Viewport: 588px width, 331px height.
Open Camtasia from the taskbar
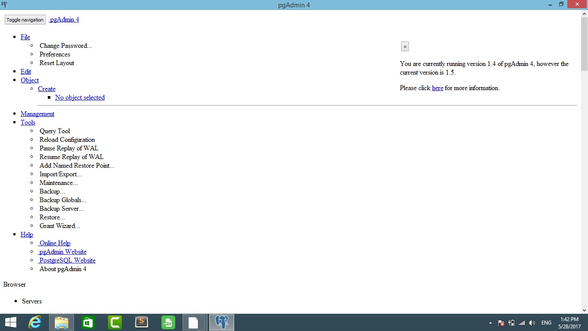point(115,322)
